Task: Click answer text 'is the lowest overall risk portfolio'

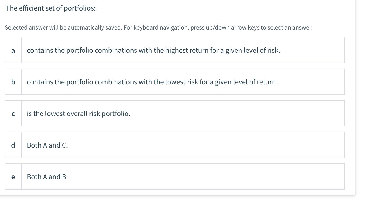Action: 78,113
